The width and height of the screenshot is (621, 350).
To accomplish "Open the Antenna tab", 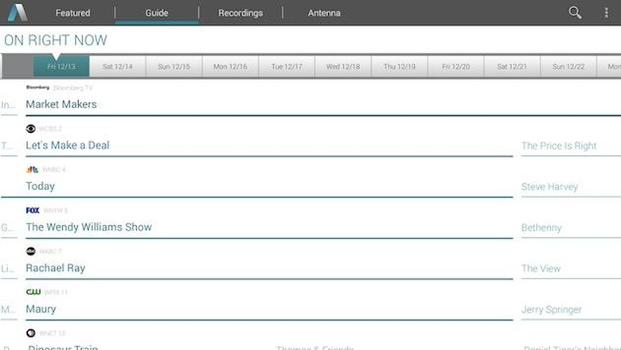I will (x=324, y=13).
